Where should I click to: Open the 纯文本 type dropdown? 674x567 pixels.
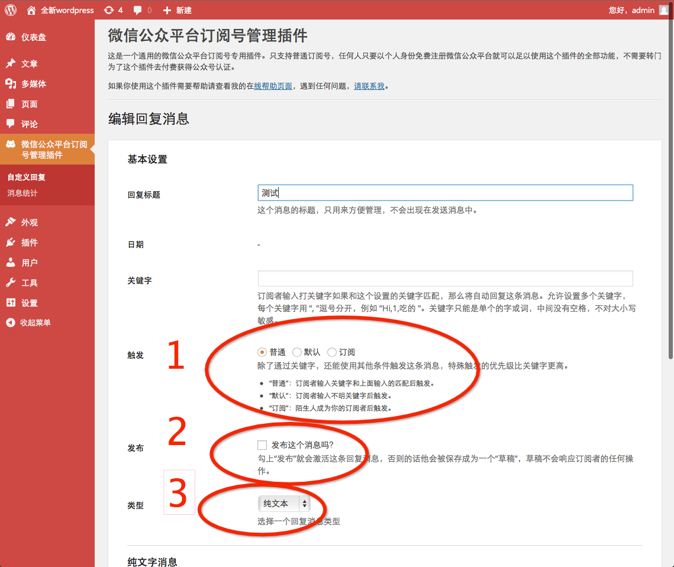[x=283, y=504]
